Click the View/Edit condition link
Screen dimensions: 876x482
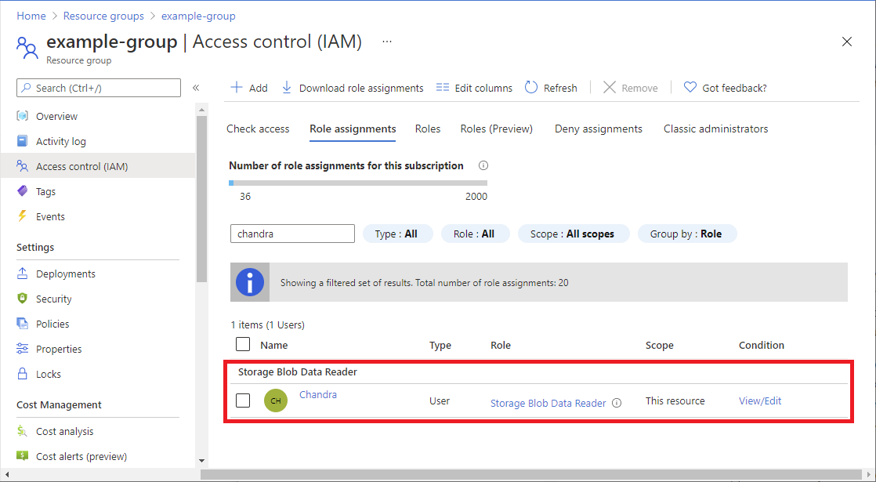tap(760, 400)
